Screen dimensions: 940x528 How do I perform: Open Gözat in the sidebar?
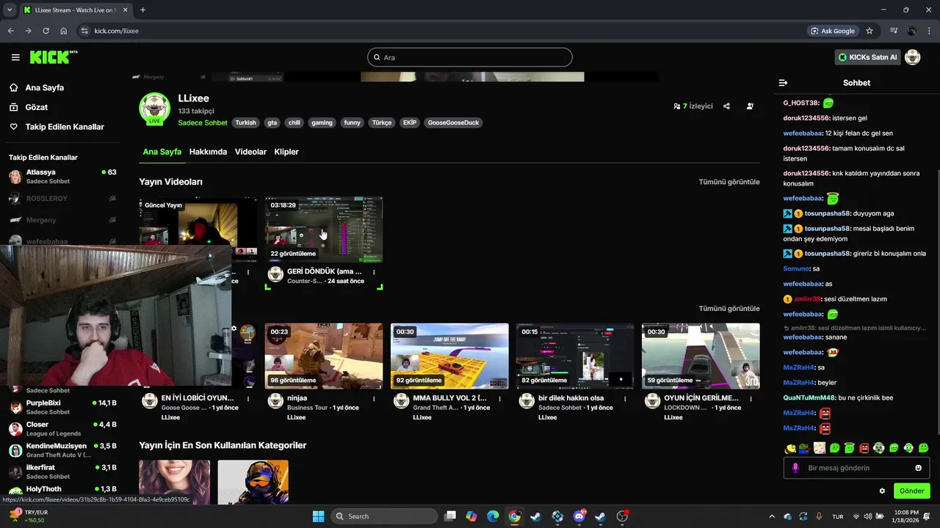click(37, 107)
